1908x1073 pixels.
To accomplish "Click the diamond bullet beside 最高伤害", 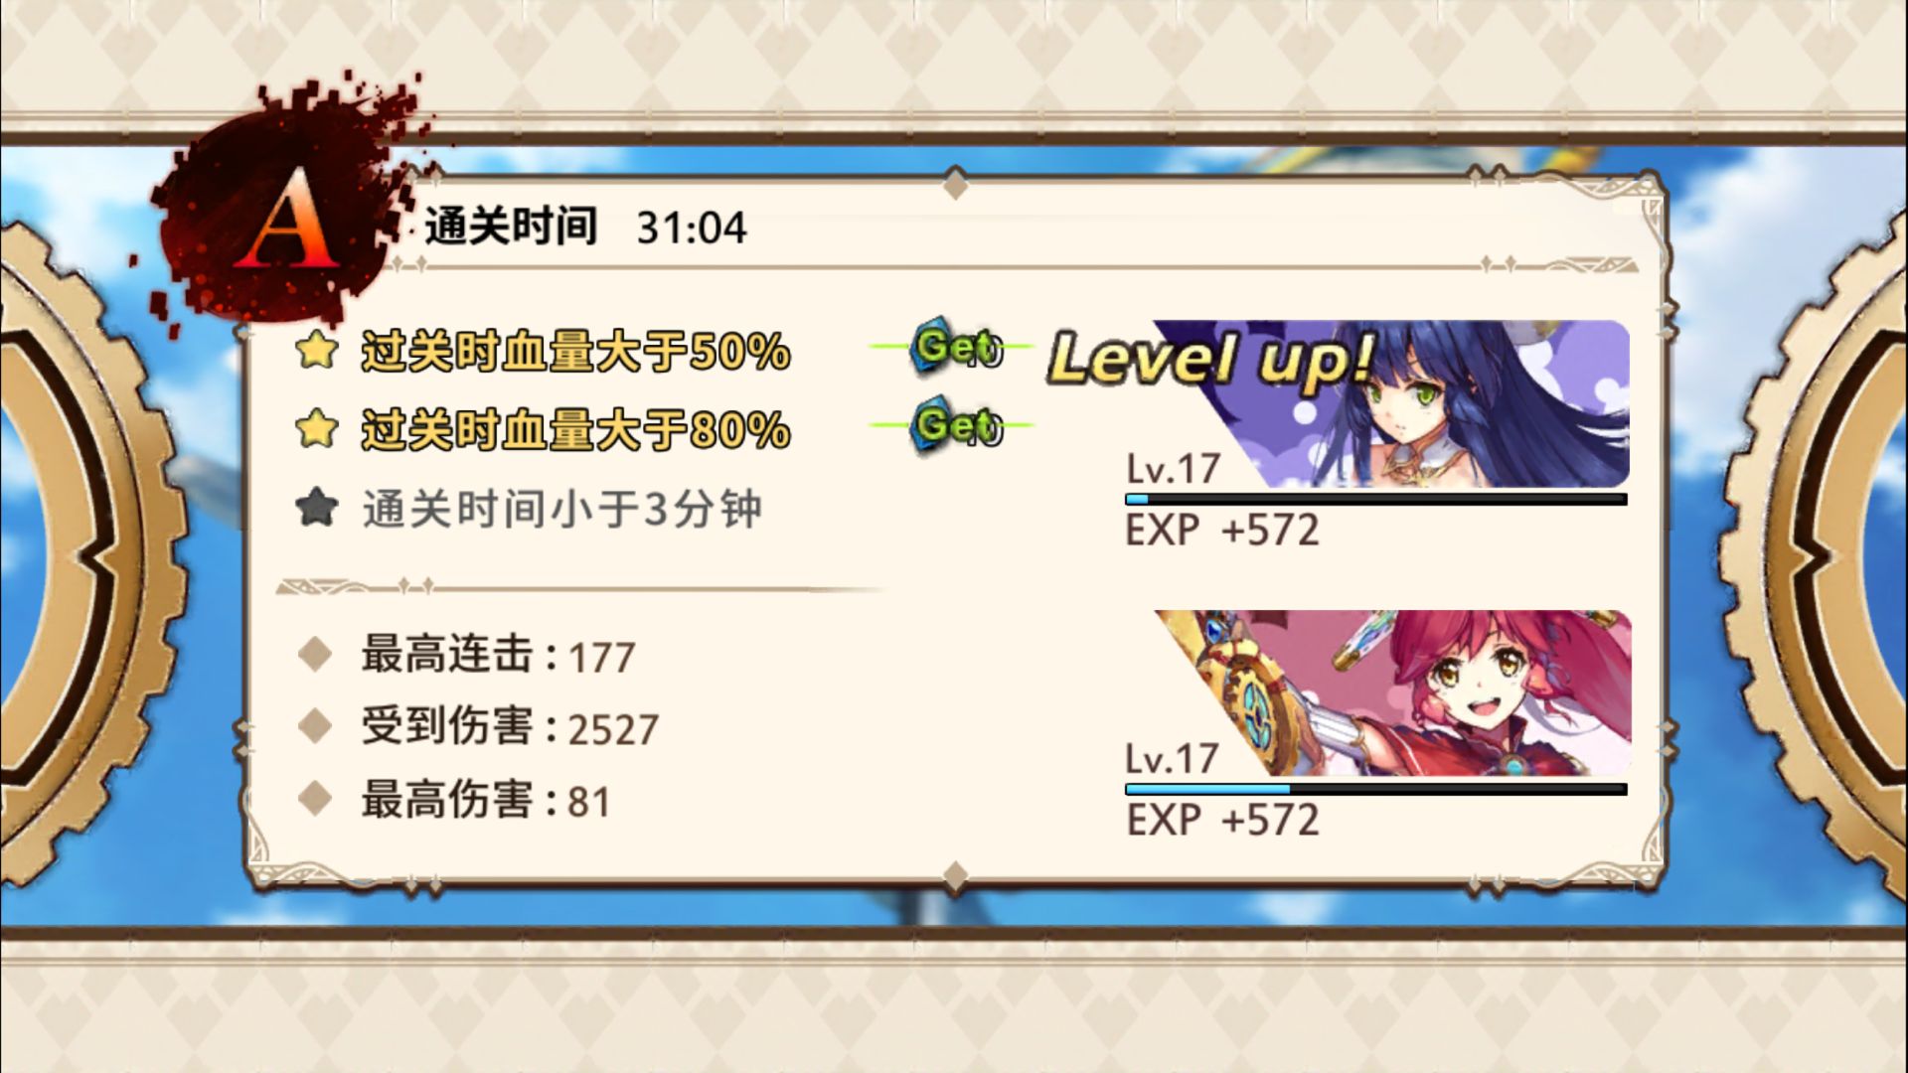I will click(315, 798).
